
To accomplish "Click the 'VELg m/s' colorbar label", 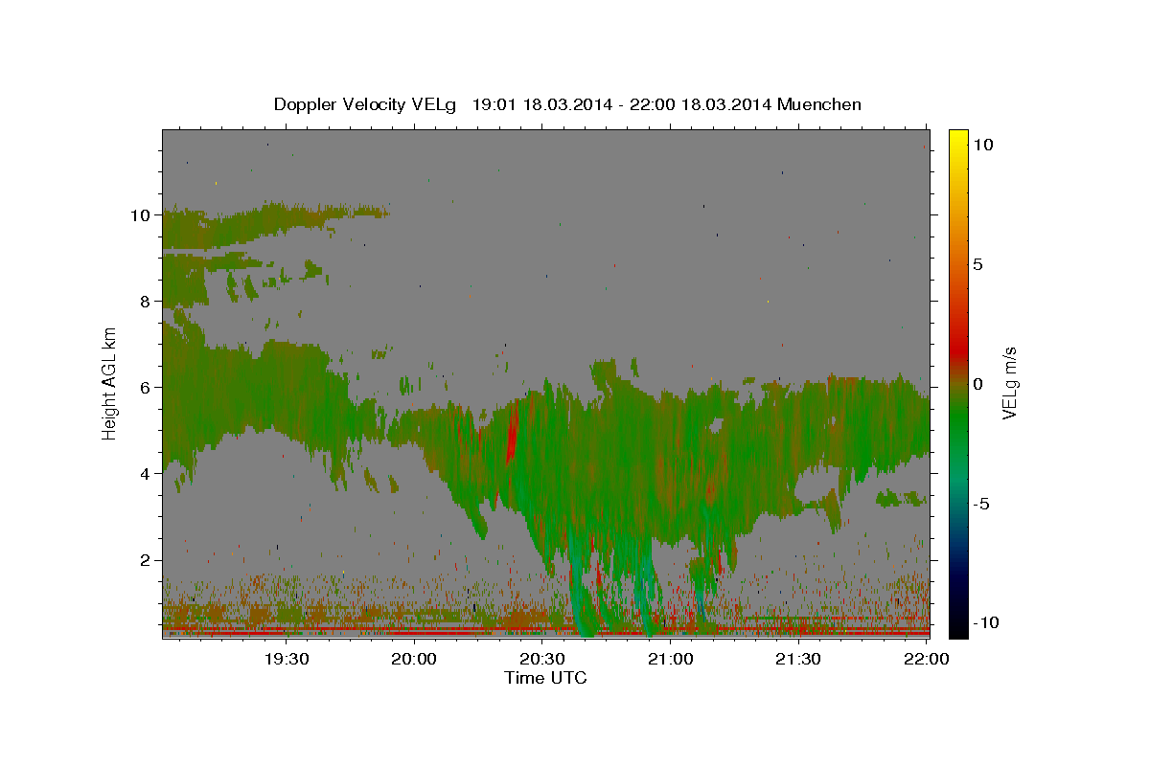I will pos(1009,383).
